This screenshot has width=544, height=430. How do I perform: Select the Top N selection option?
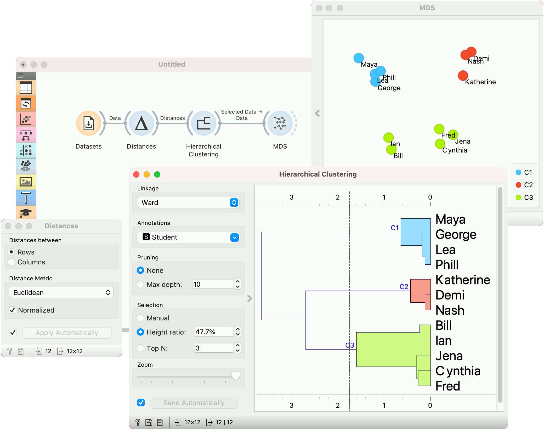(x=140, y=348)
